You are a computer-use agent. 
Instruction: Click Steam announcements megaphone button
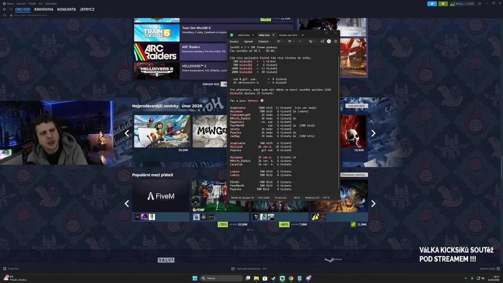click(x=432, y=4)
